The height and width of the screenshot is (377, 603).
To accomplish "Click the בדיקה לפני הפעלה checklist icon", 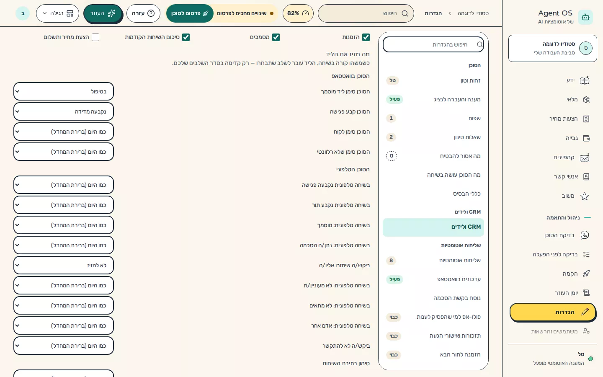I will (586, 255).
